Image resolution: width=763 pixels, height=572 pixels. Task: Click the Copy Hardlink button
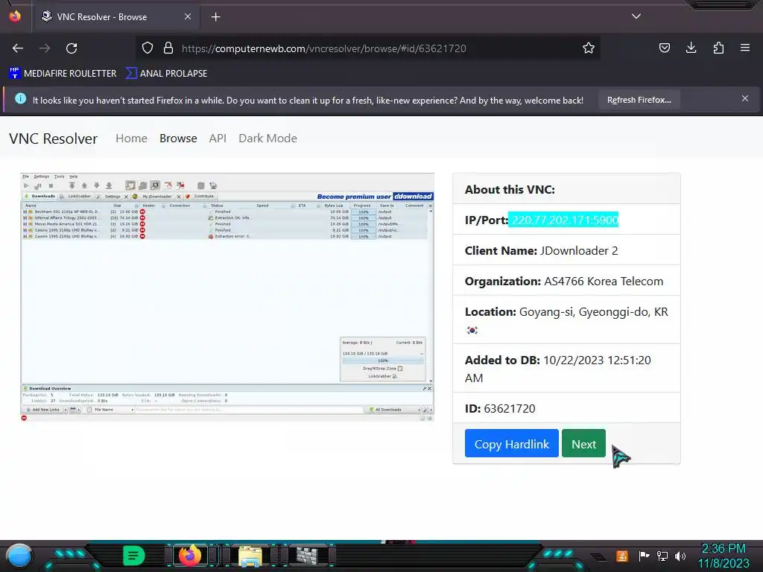coord(511,444)
